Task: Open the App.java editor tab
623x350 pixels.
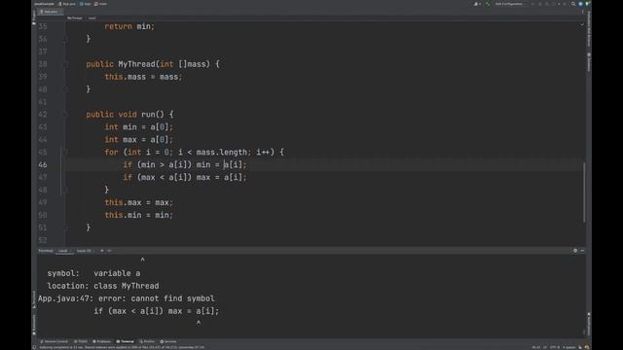Action: [50, 12]
